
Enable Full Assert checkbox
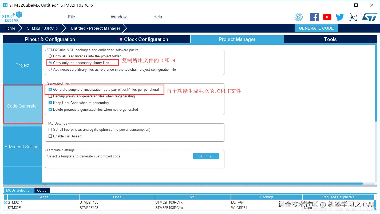click(50, 136)
